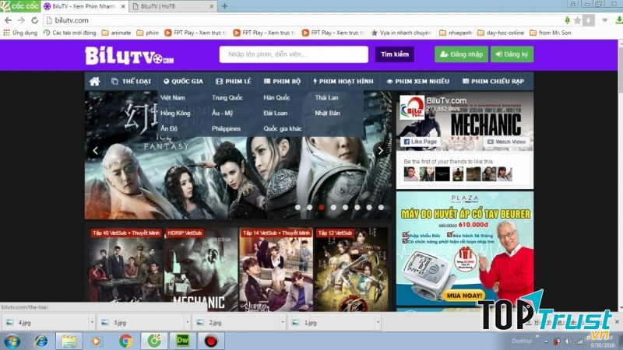Open PHIM HOẠT HÌNH menu
The height and width of the screenshot is (350, 623).
(343, 82)
